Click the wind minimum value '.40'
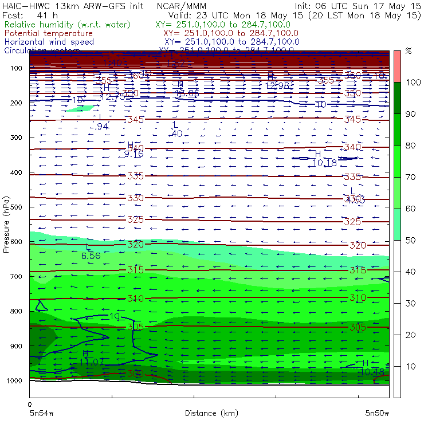The width and height of the screenshot is (424, 424). 176,134
